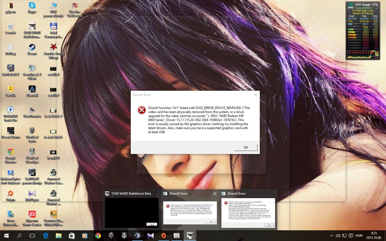Open the action center notifications icon
This screenshot has height=241, width=386.
pos(351,236)
